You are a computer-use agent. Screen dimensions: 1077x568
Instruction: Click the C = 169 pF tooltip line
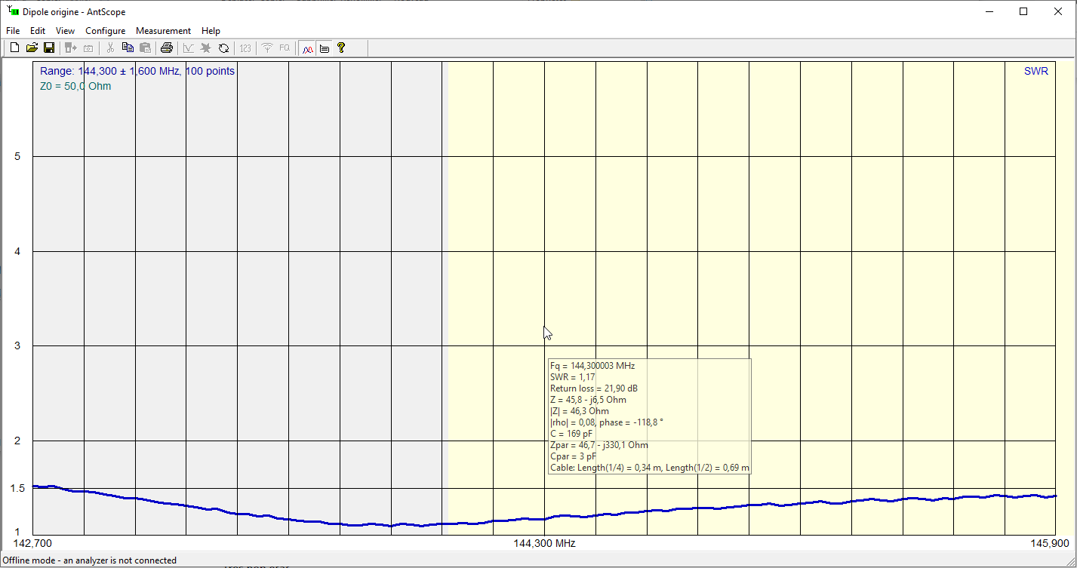(571, 434)
